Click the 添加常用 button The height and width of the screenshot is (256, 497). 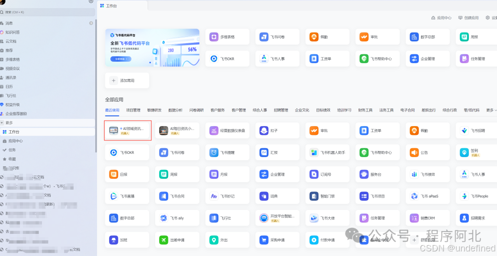tap(127, 81)
